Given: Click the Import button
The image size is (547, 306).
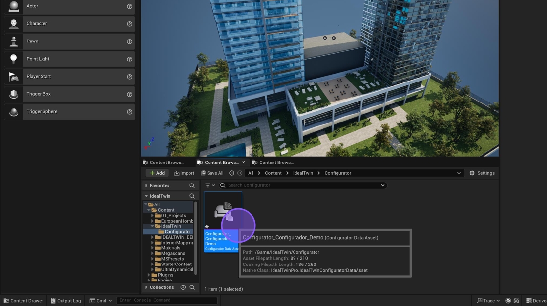Looking at the screenshot, I should [184, 173].
